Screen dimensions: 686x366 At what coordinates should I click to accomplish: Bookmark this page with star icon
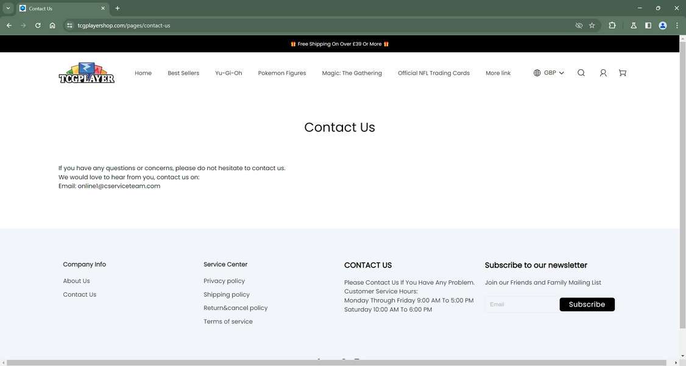coord(592,26)
